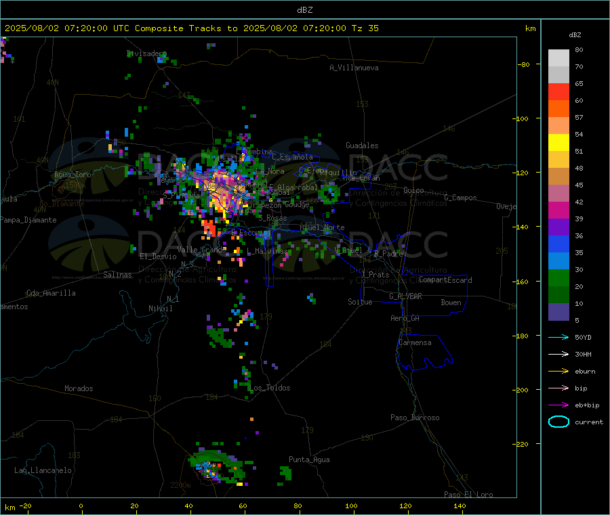Click the J_Prats place label
This screenshot has height=515, width=610.
point(375,274)
